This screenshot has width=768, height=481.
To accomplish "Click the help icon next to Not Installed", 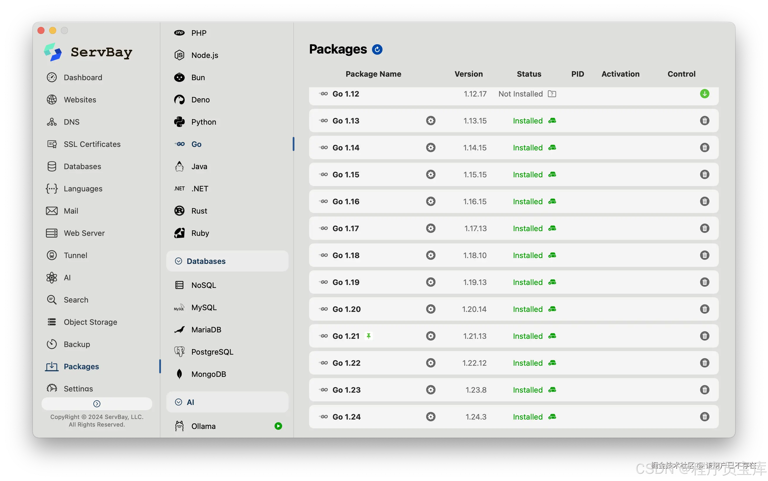I will coord(552,94).
